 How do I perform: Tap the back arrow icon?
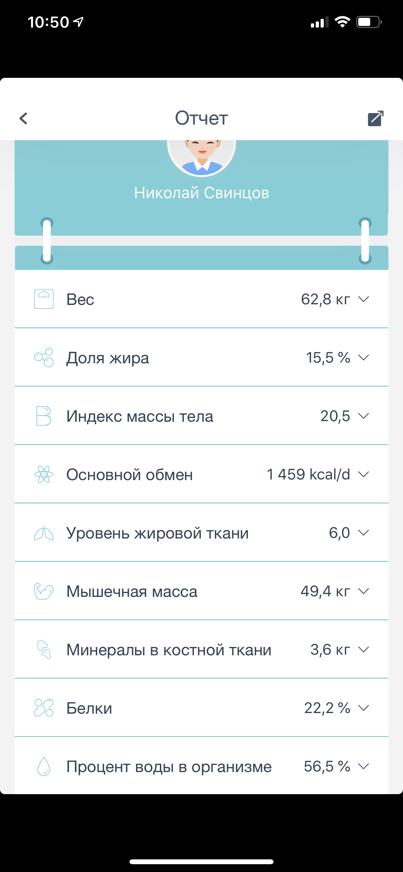click(x=23, y=118)
